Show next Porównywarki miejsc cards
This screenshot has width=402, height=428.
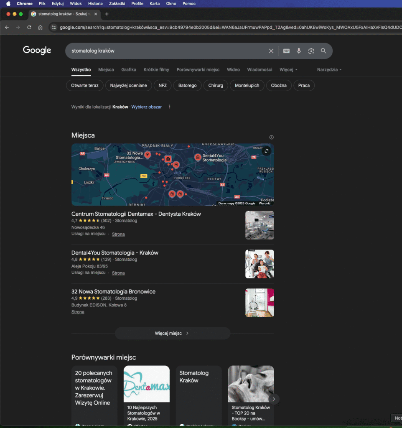[274, 399]
